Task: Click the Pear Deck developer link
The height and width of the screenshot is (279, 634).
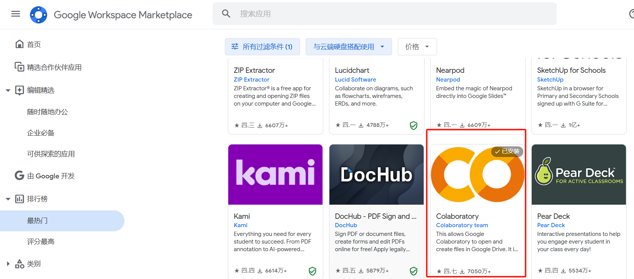Action: click(x=551, y=225)
